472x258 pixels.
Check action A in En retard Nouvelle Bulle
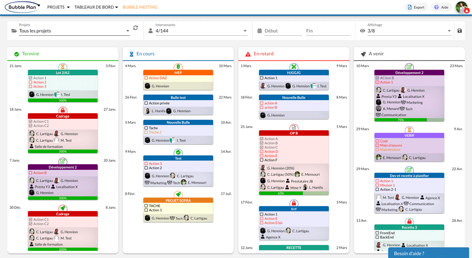tap(262, 103)
